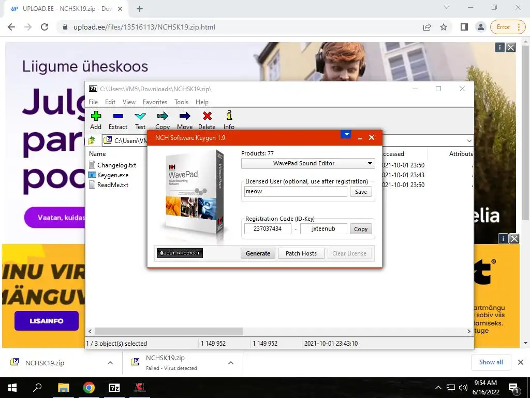The image size is (530, 398).
Task: Click 7-Zip horizontal scrollbar thumb
Action: [169, 331]
